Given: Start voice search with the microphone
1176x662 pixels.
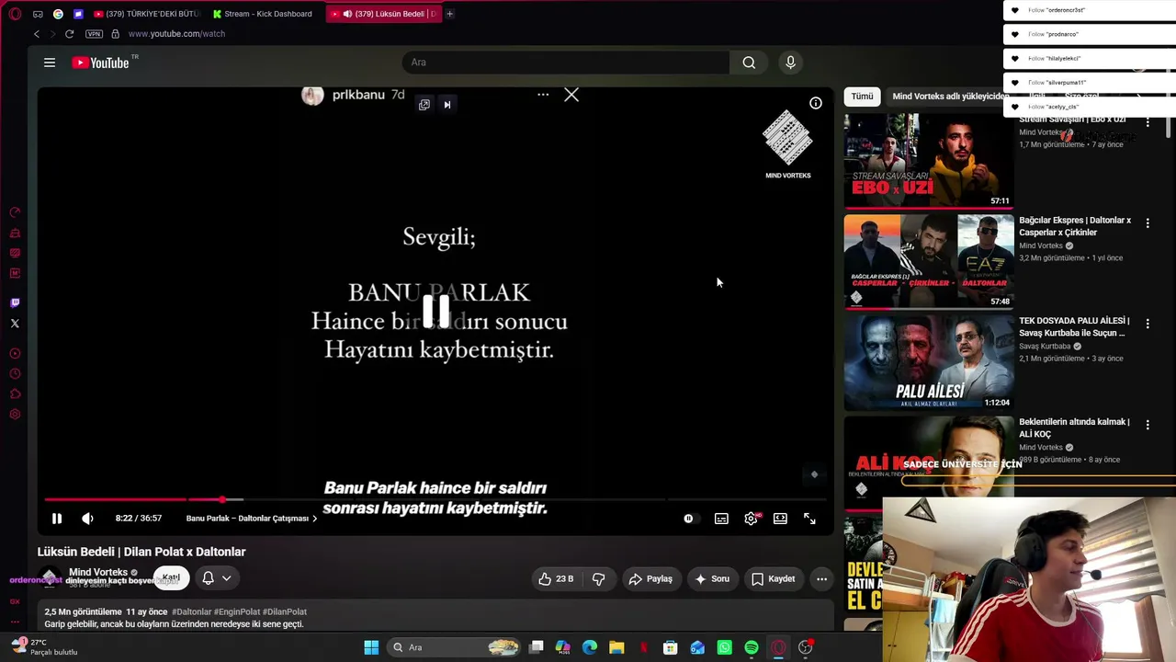Looking at the screenshot, I should [x=790, y=63].
